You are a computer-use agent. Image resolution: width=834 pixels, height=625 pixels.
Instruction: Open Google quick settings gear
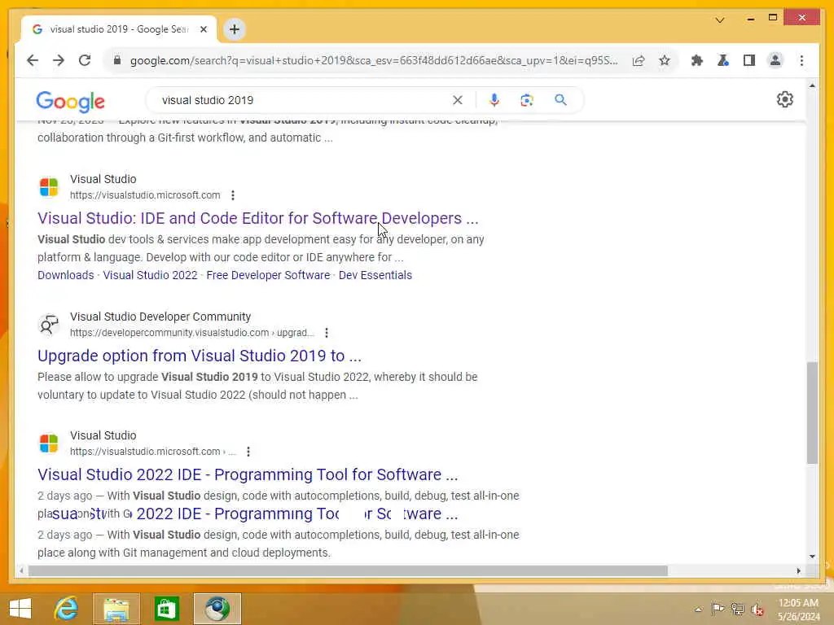tap(784, 99)
